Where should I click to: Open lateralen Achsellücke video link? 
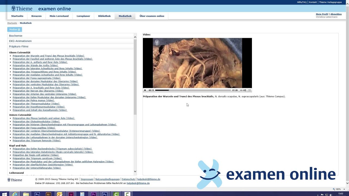point(47,69)
